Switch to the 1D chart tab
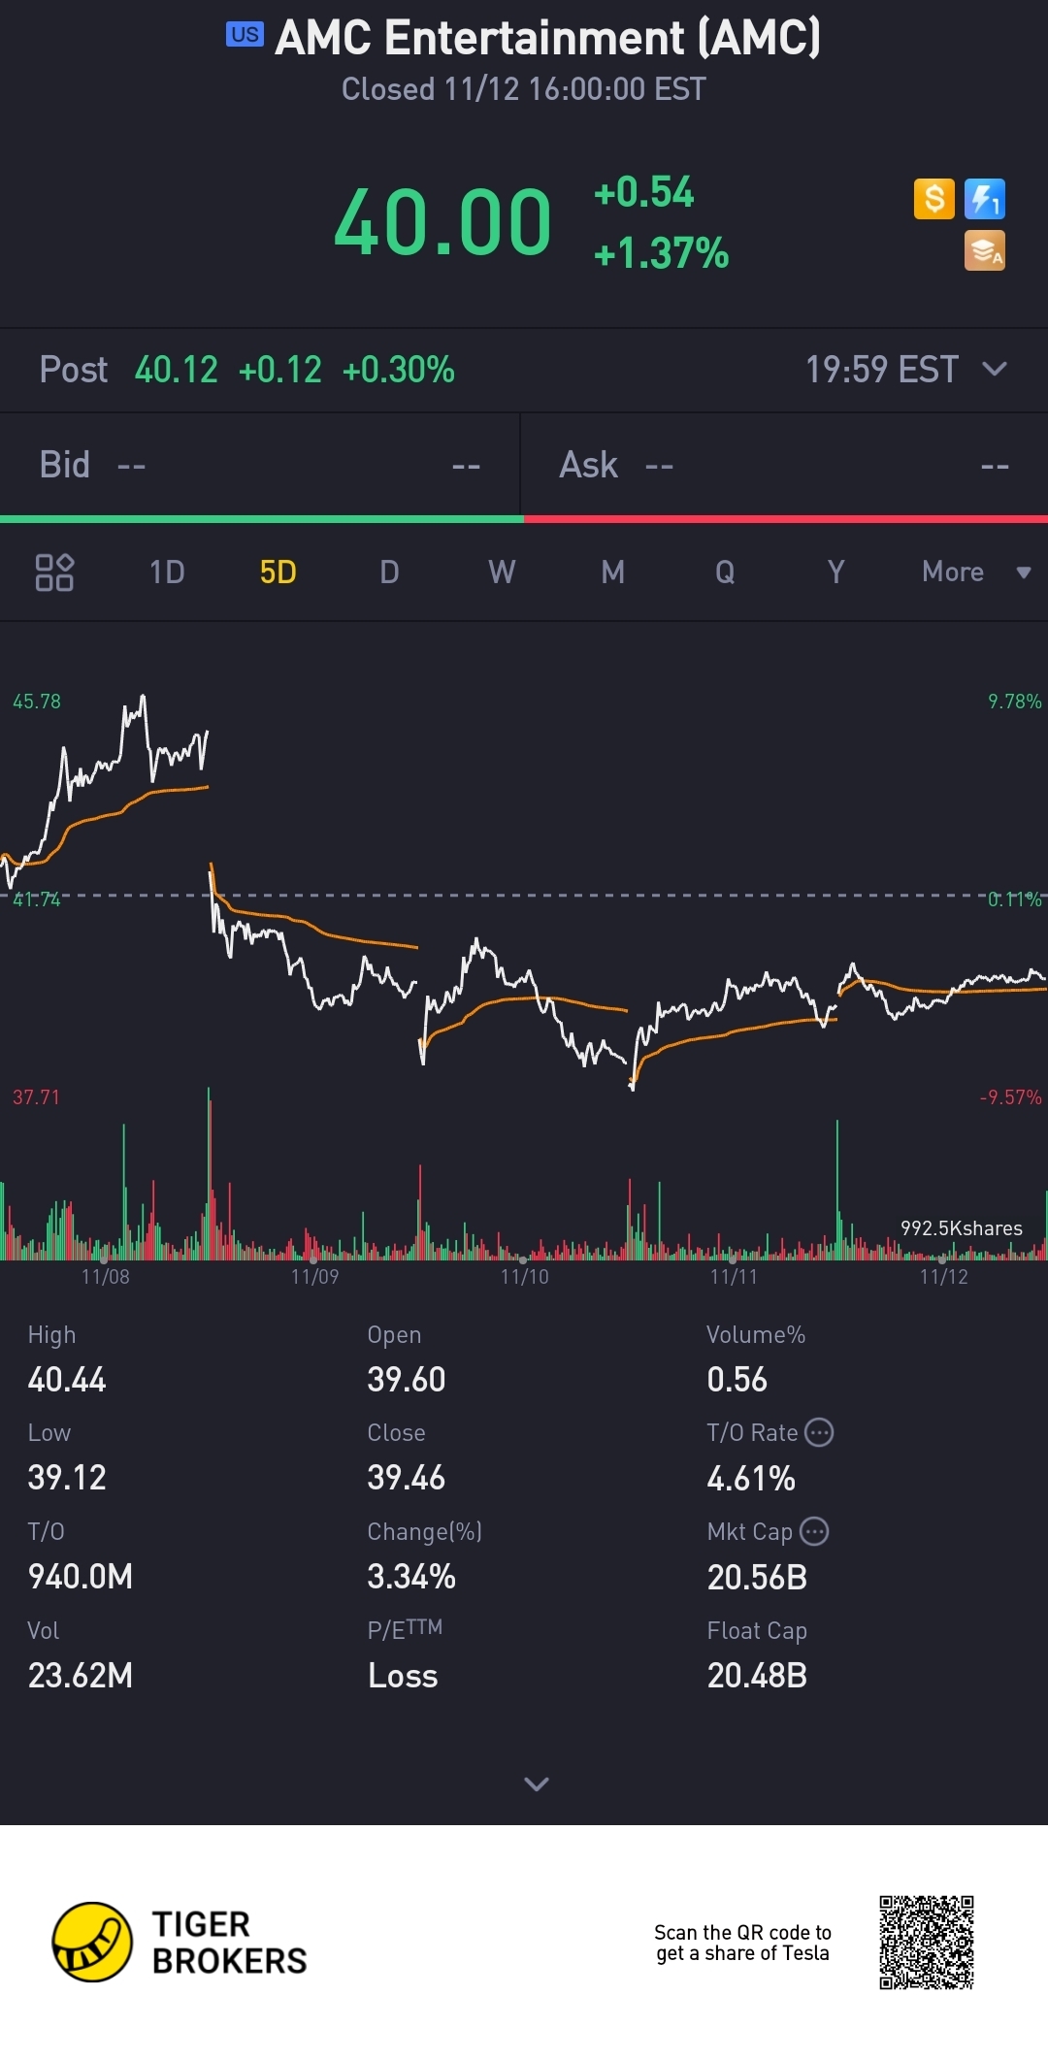This screenshot has height=2060, width=1048. pyautogui.click(x=167, y=572)
